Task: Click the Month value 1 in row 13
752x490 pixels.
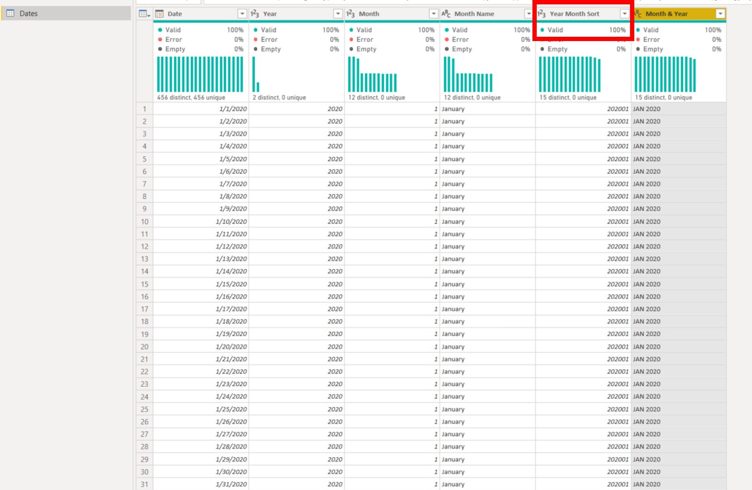Action: pyautogui.click(x=392, y=259)
